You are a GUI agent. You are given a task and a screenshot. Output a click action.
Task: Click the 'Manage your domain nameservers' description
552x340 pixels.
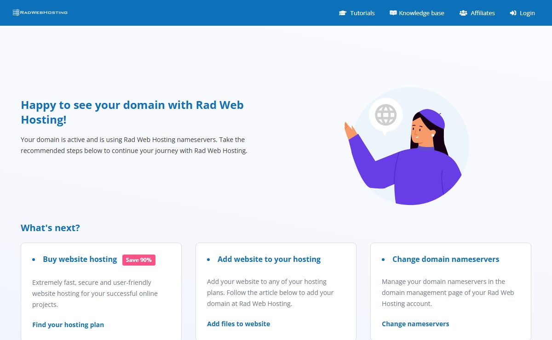448,293
